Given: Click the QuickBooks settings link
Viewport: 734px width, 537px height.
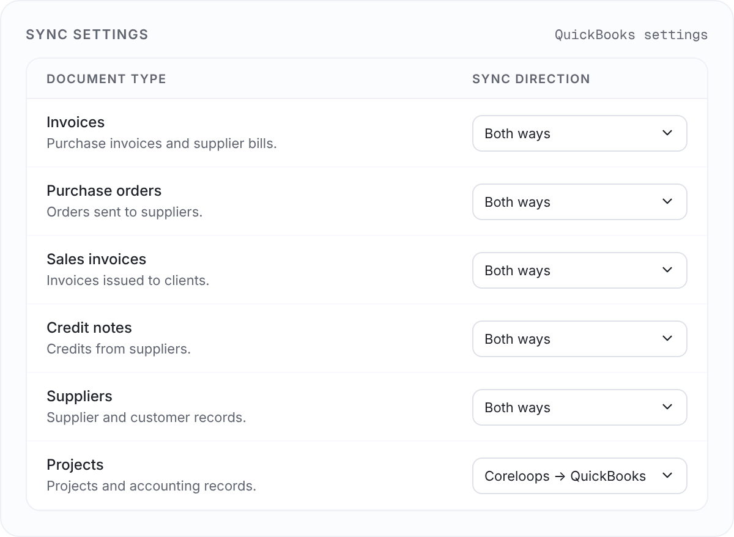Looking at the screenshot, I should pyautogui.click(x=631, y=35).
